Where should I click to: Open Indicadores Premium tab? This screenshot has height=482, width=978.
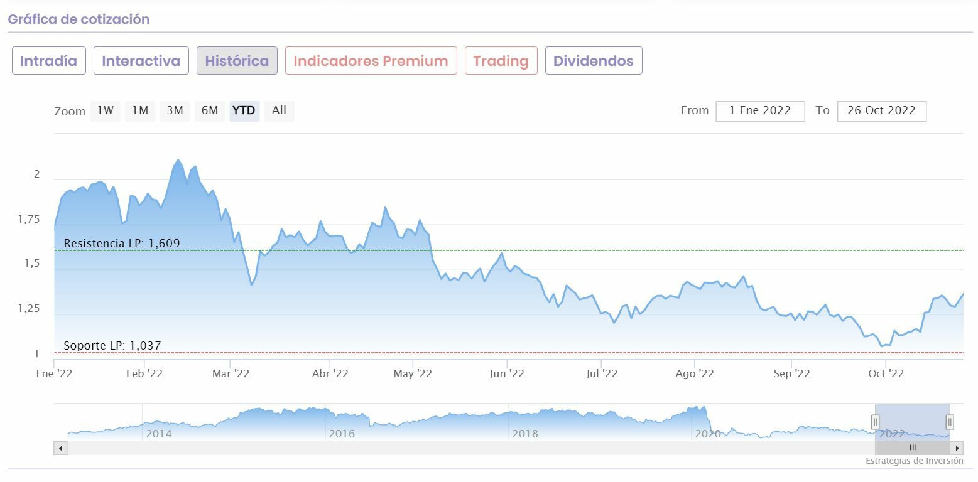(x=371, y=61)
